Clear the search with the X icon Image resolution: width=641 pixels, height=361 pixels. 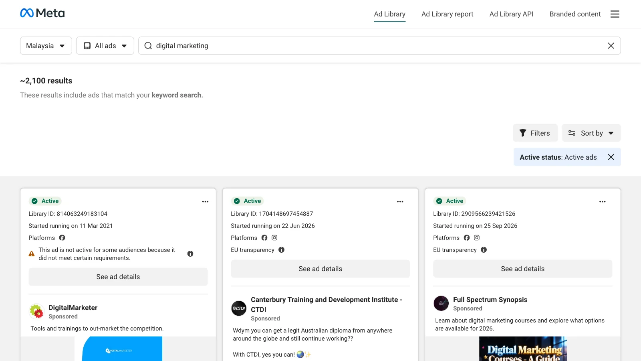[611, 46]
